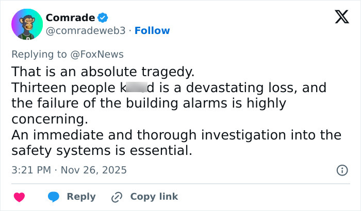Open the Comrade display name

point(70,17)
